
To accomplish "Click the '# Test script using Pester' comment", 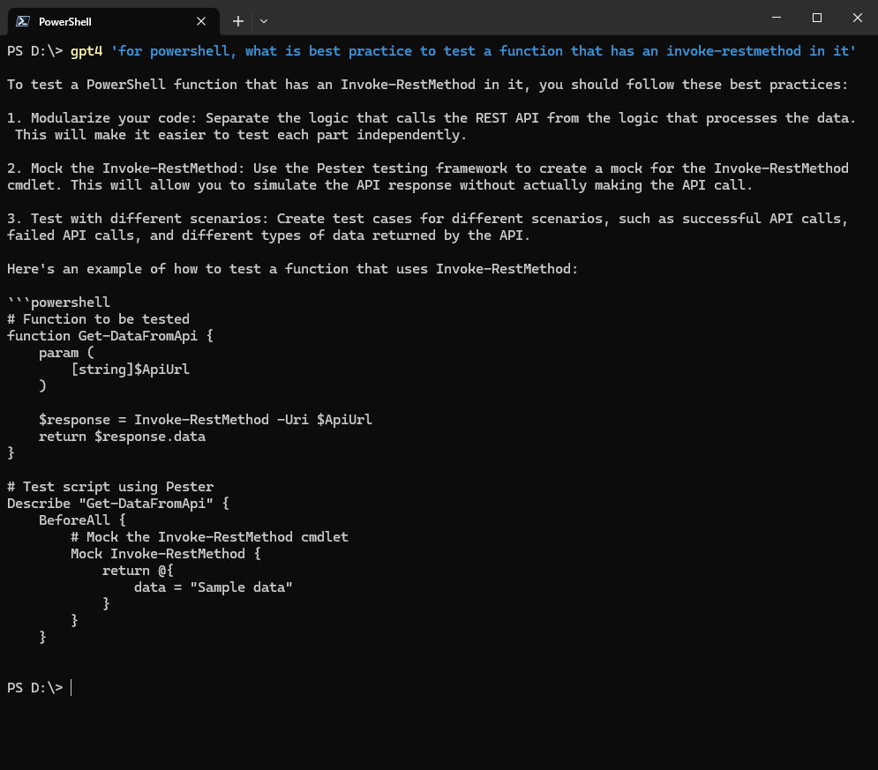I will coord(110,487).
